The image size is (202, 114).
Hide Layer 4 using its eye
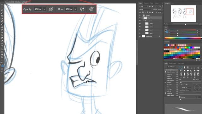pyautogui.click(x=140, y=18)
